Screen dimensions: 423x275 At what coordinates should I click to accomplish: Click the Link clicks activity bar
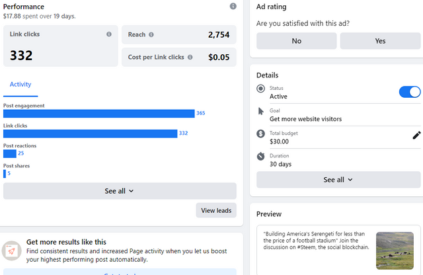click(x=90, y=134)
